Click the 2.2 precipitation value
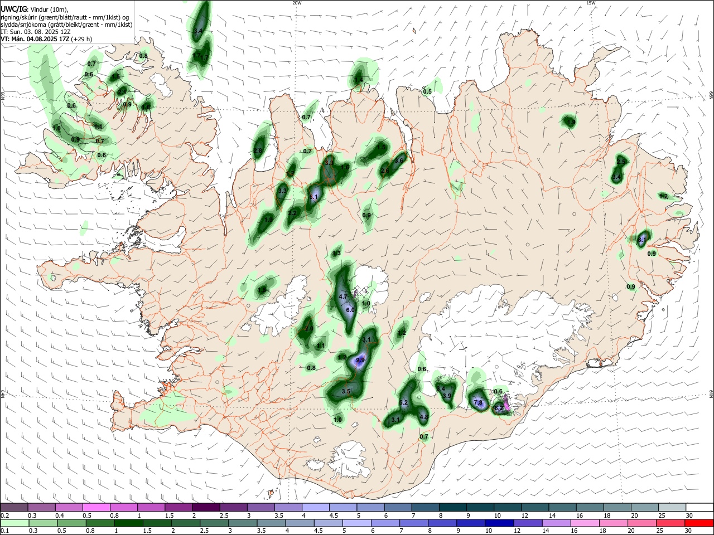Viewport: 714px width, 535px height. click(x=292, y=213)
